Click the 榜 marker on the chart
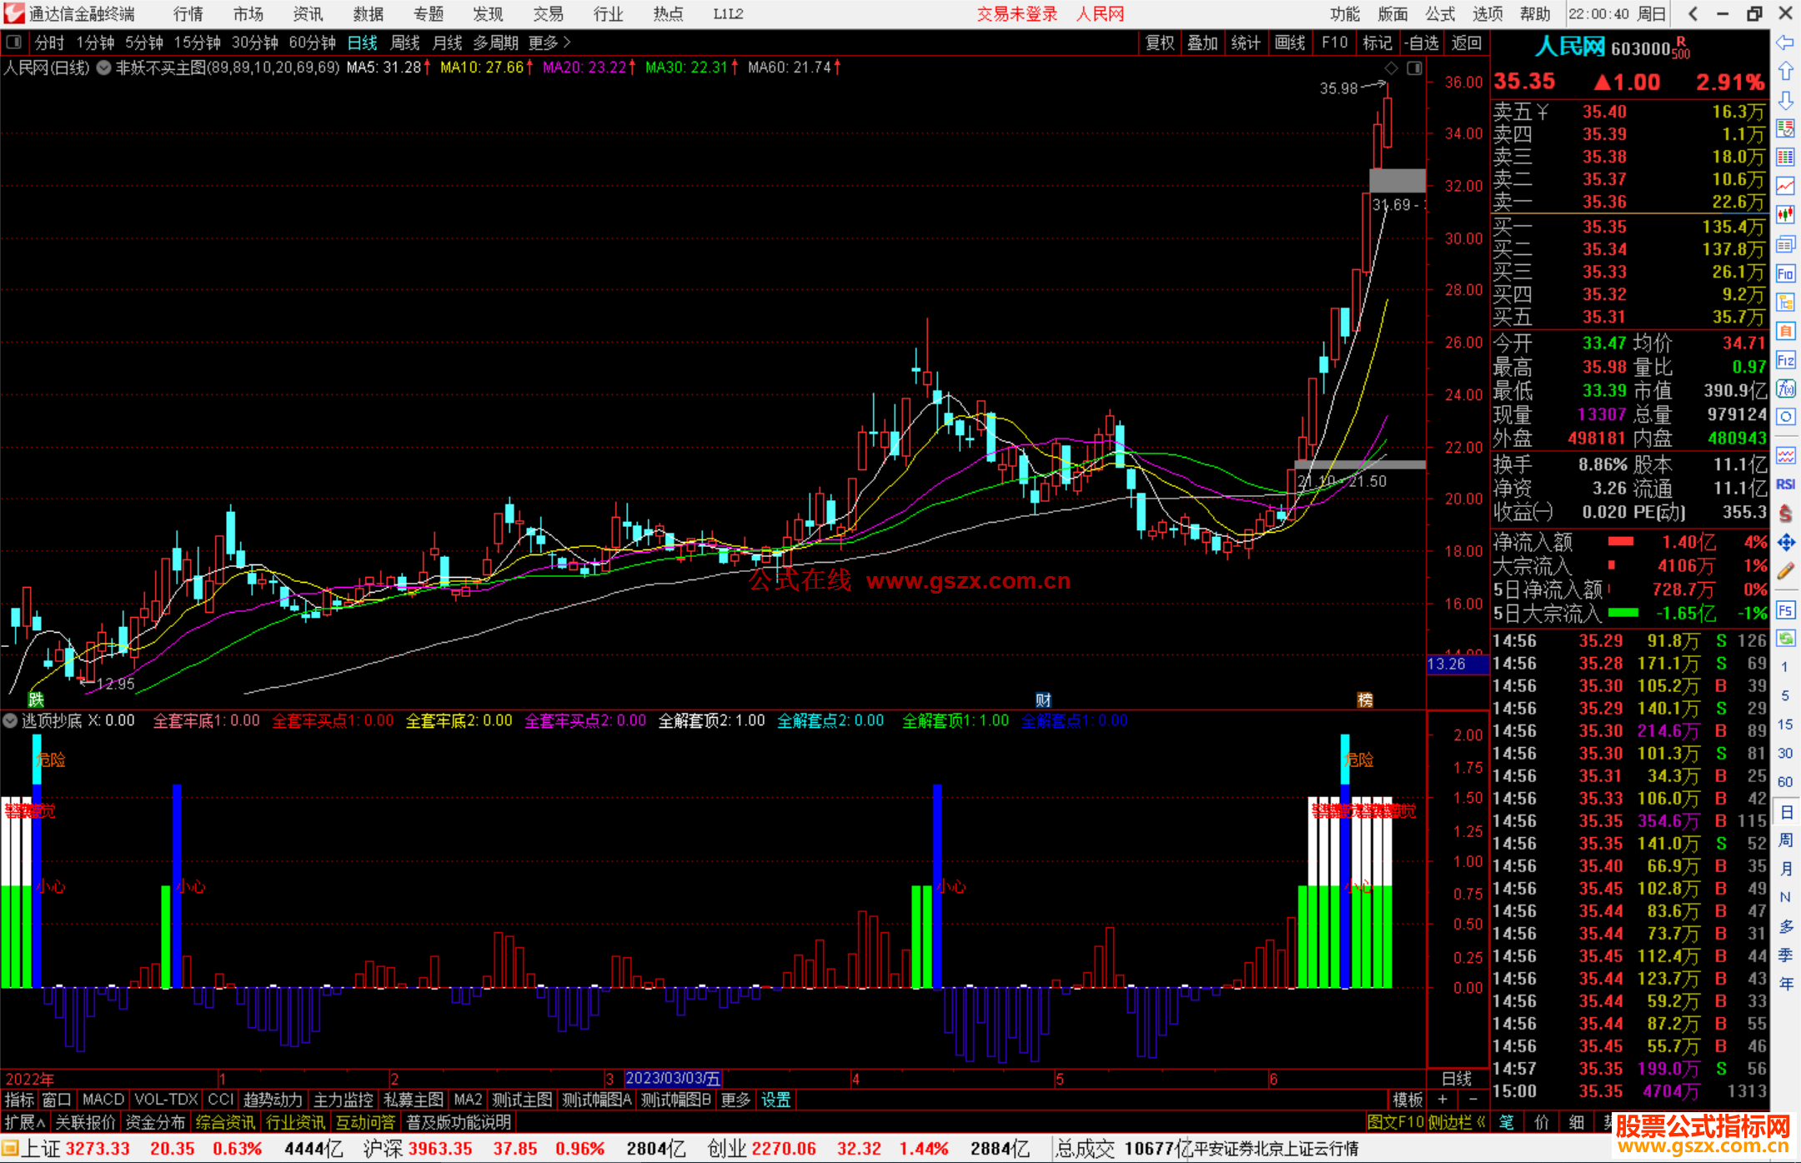 tap(1365, 700)
